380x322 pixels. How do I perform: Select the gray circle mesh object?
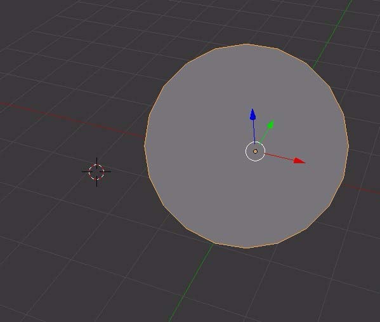pos(247,146)
